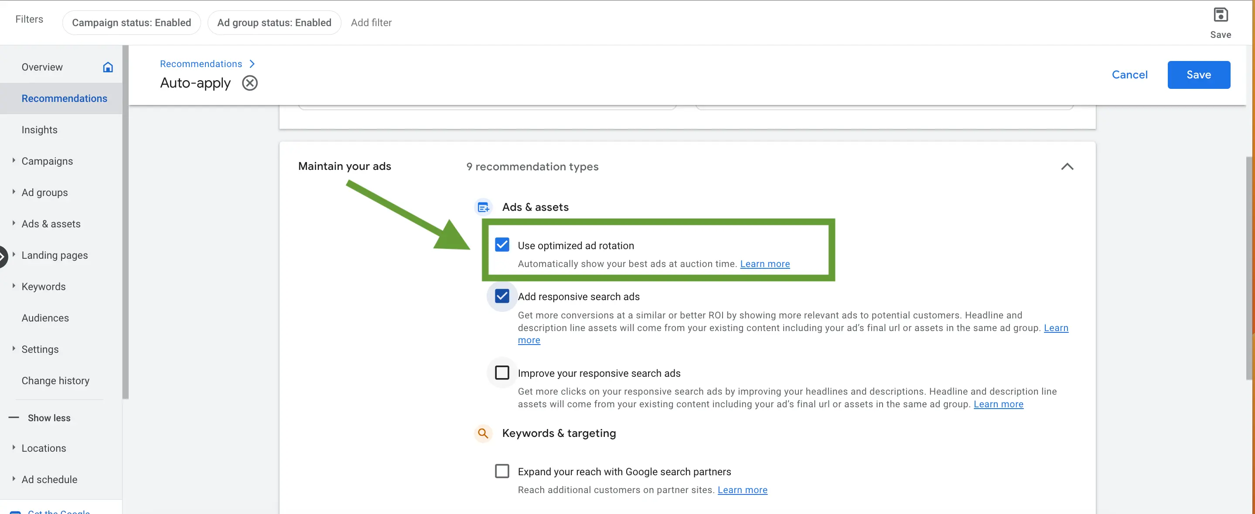
Task: Click the "Filters" label
Action: 29,19
